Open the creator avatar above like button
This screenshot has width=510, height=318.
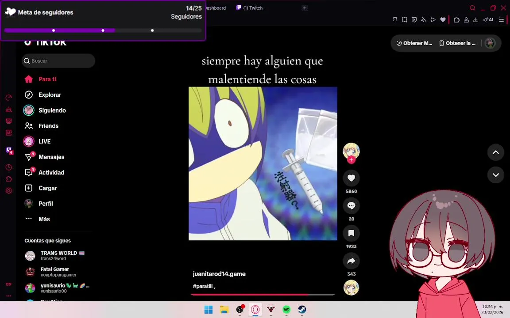[x=351, y=151]
